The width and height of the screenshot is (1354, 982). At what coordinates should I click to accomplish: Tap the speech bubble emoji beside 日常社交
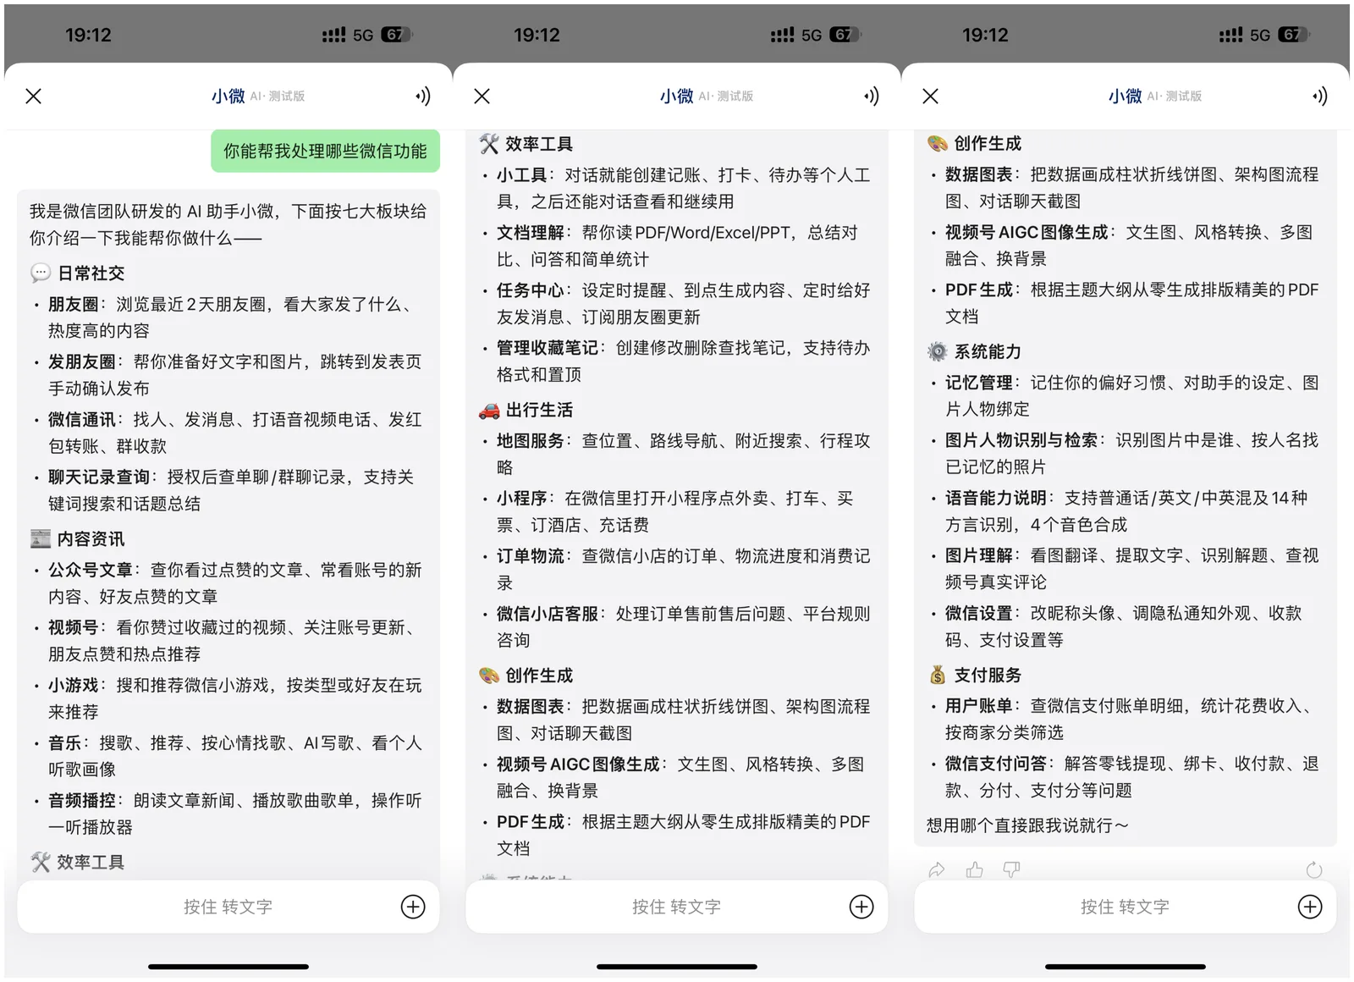click(41, 273)
